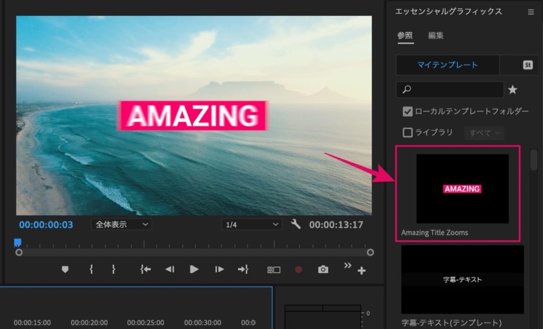This screenshot has width=543, height=329.
Task: Click 00:00:20:00 on the timeline ruler
Action: pos(89,323)
